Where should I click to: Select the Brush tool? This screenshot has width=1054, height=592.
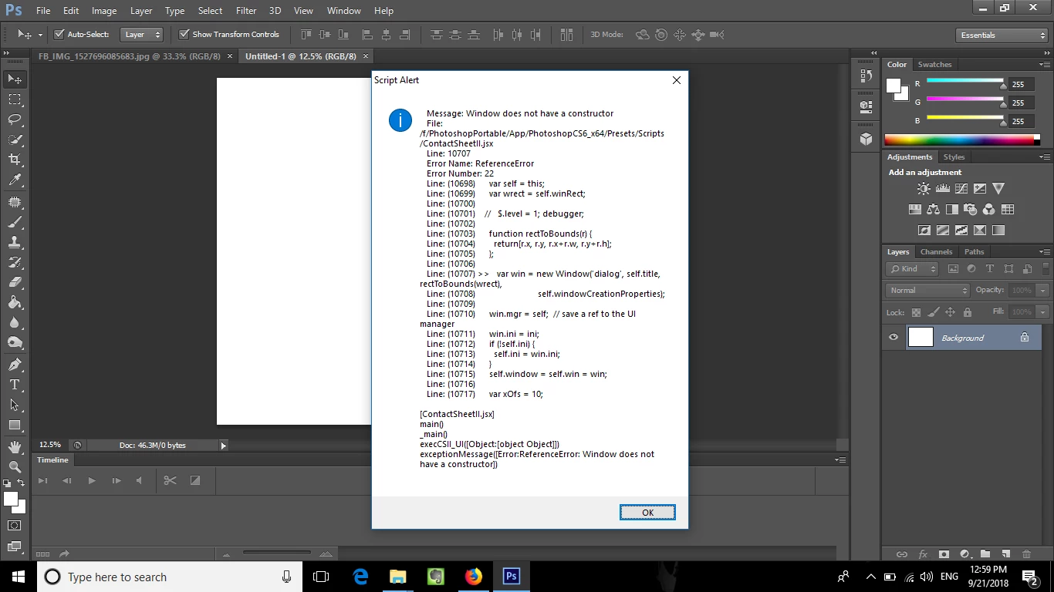15,222
